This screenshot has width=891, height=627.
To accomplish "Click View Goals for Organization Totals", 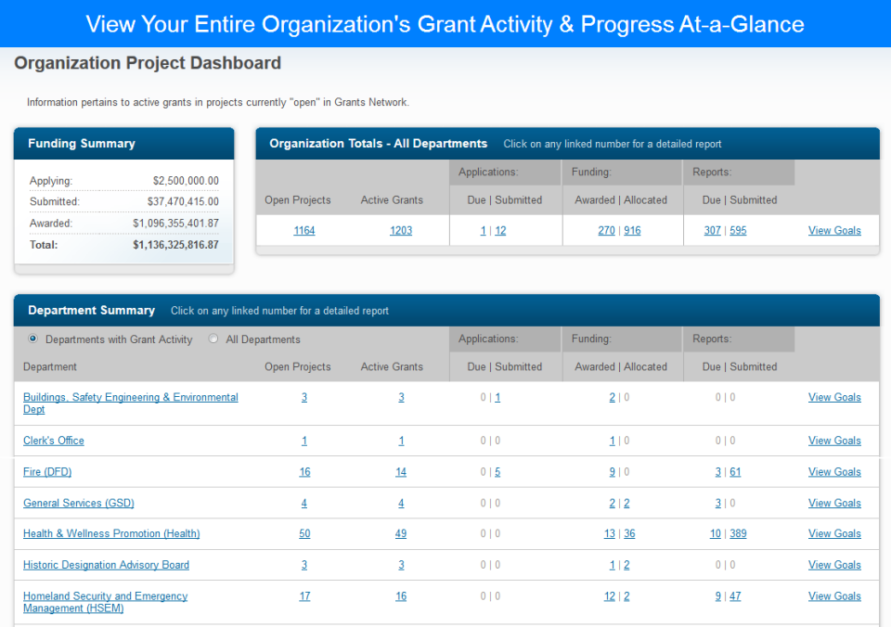I will (834, 230).
